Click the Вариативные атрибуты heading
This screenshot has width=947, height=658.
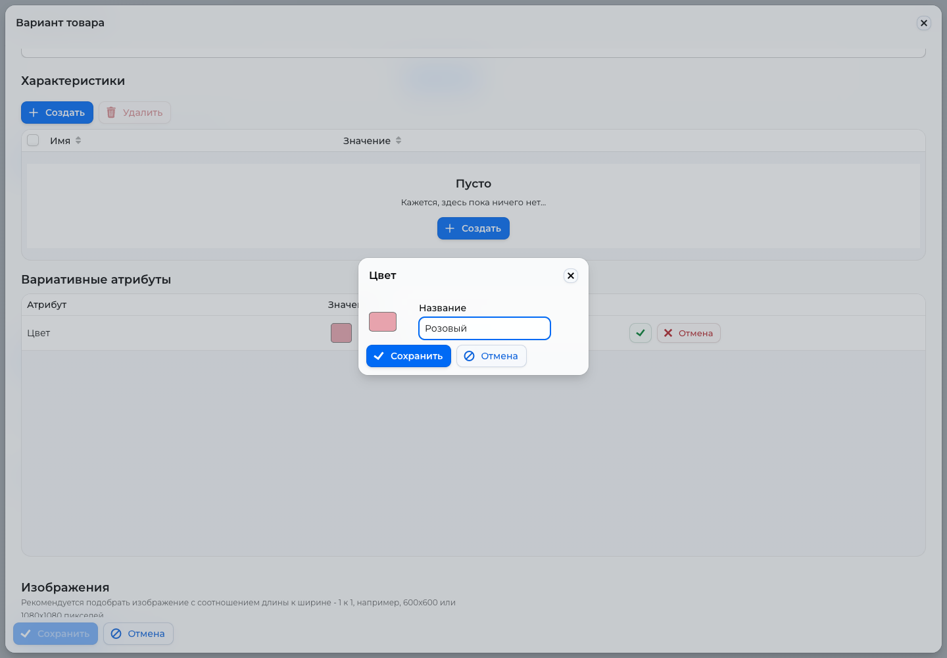click(x=96, y=280)
